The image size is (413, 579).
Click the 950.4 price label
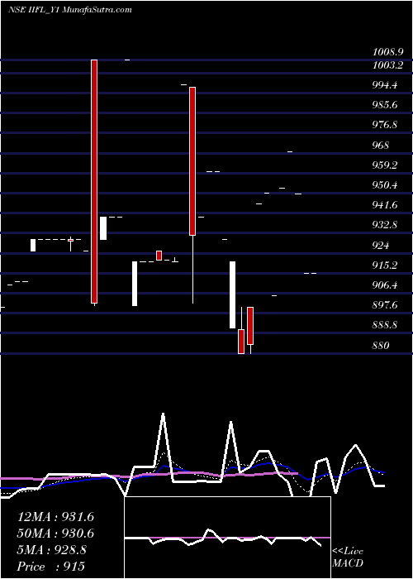(386, 184)
